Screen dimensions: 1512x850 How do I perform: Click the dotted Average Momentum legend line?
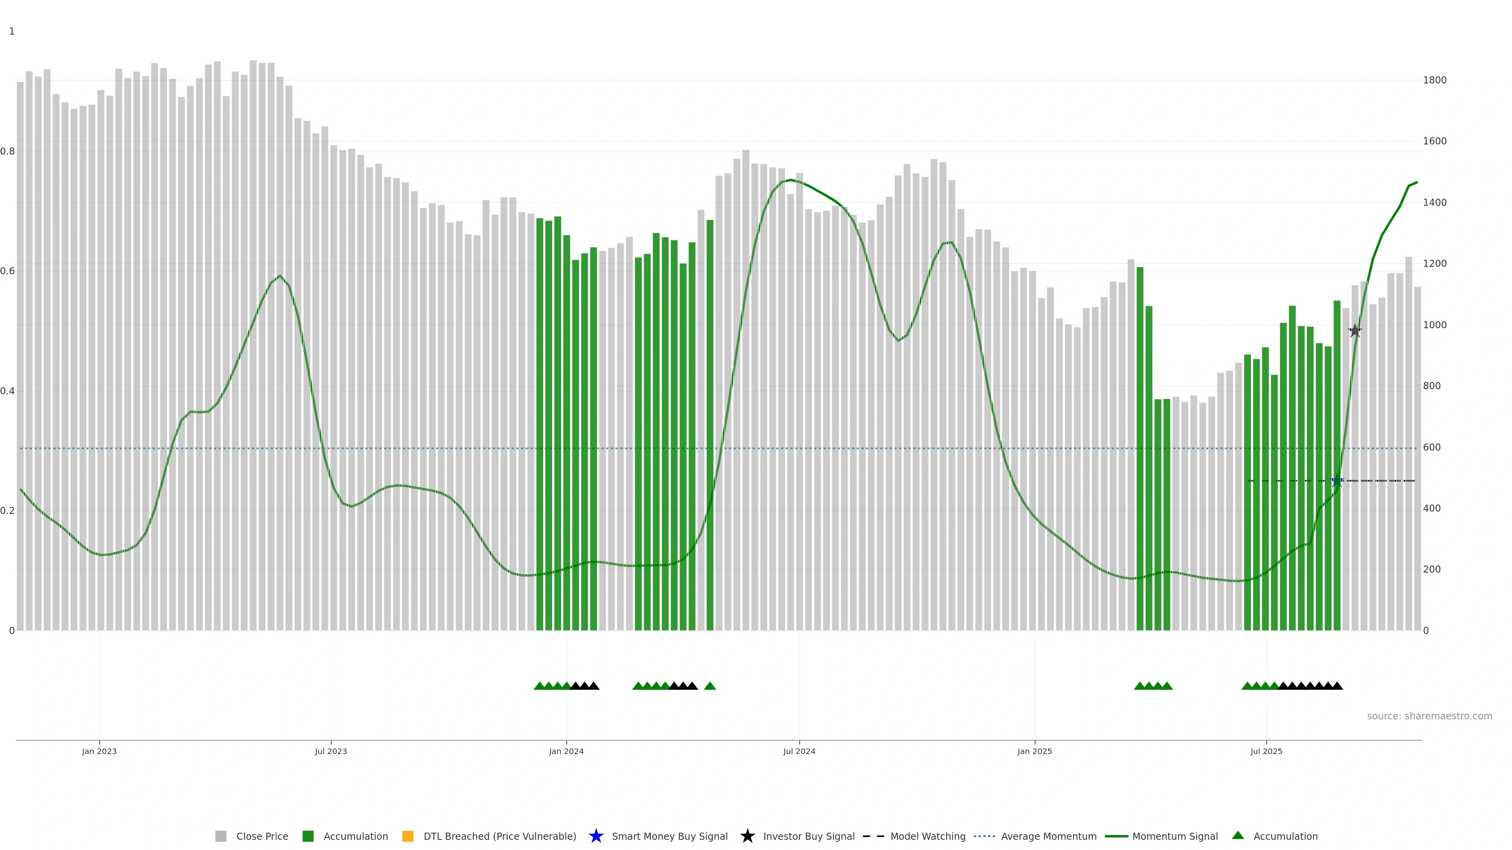984,836
